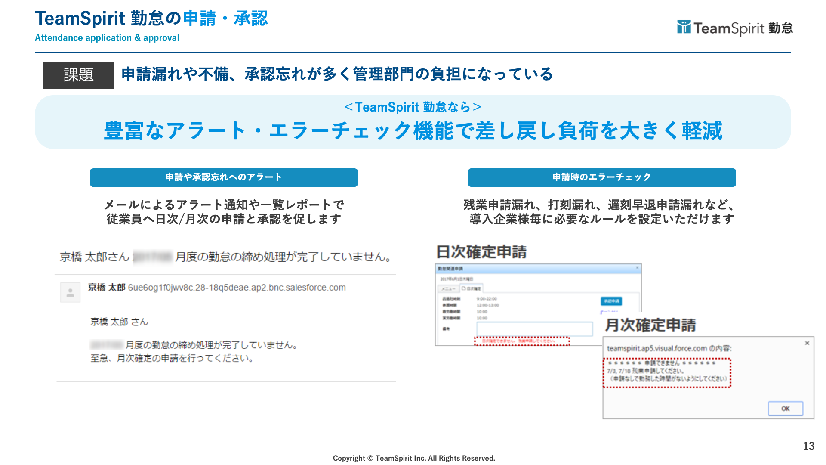Click the red dotted 申請できません alert message
Image resolution: width=826 pixels, height=465 pixels.
pos(666,373)
